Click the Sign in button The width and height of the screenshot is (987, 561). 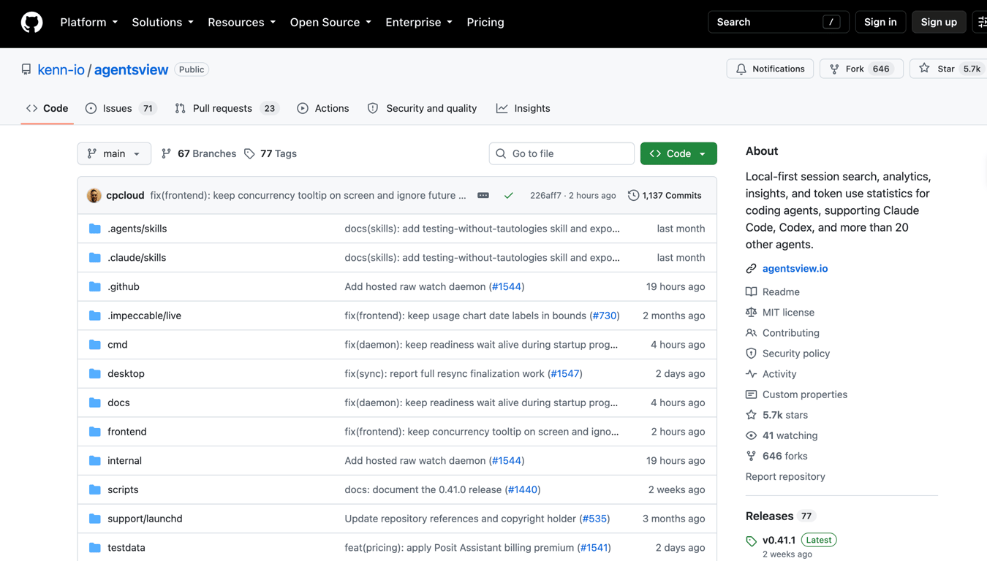click(x=880, y=23)
